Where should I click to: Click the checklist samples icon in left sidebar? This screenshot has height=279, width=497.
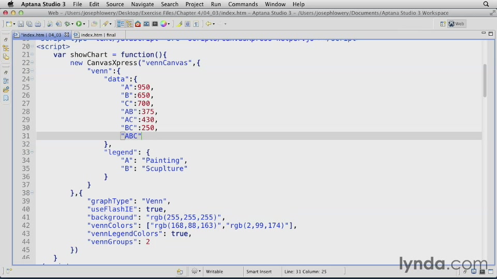[6, 81]
